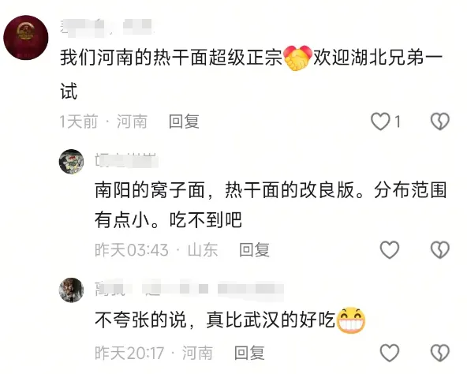Like the Nanyang wozi noodles reply

click(389, 250)
